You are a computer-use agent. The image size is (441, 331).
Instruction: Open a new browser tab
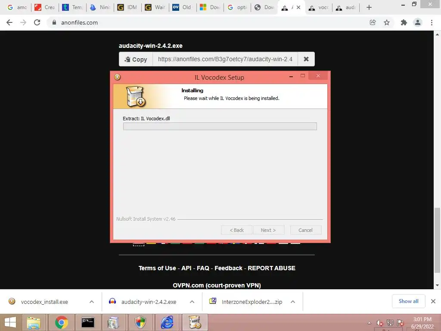[x=369, y=7]
